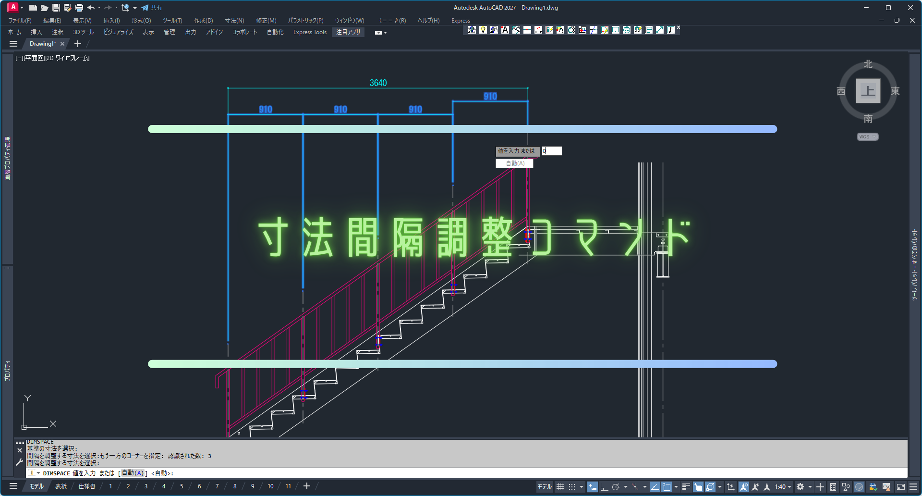
Task: Click the 上 face of the ViewCube
Action: click(868, 91)
